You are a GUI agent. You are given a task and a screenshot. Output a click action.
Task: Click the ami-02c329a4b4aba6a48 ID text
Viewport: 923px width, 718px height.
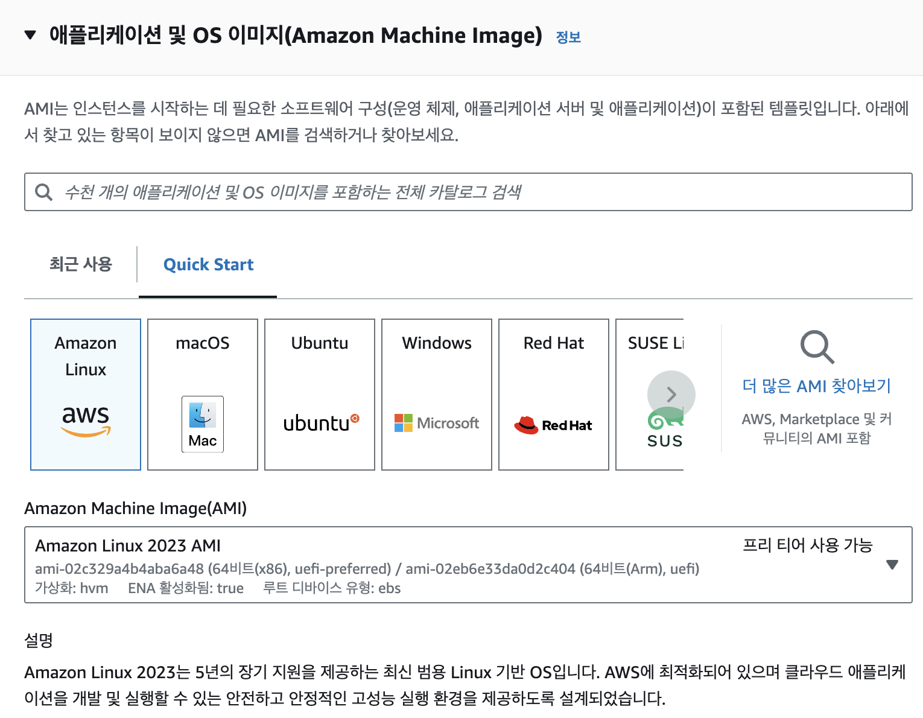[x=119, y=568]
